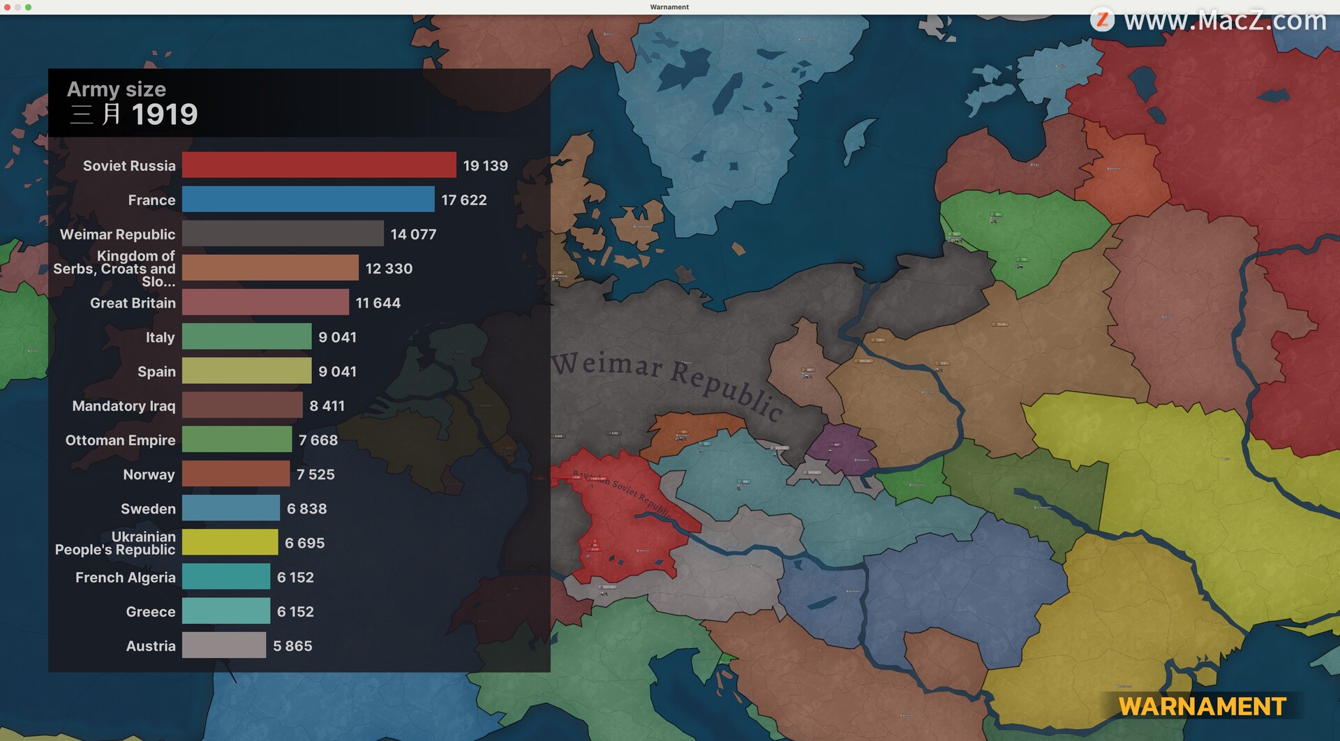Click the green macOS fullscreen button
This screenshot has width=1340, height=741.
[x=29, y=7]
